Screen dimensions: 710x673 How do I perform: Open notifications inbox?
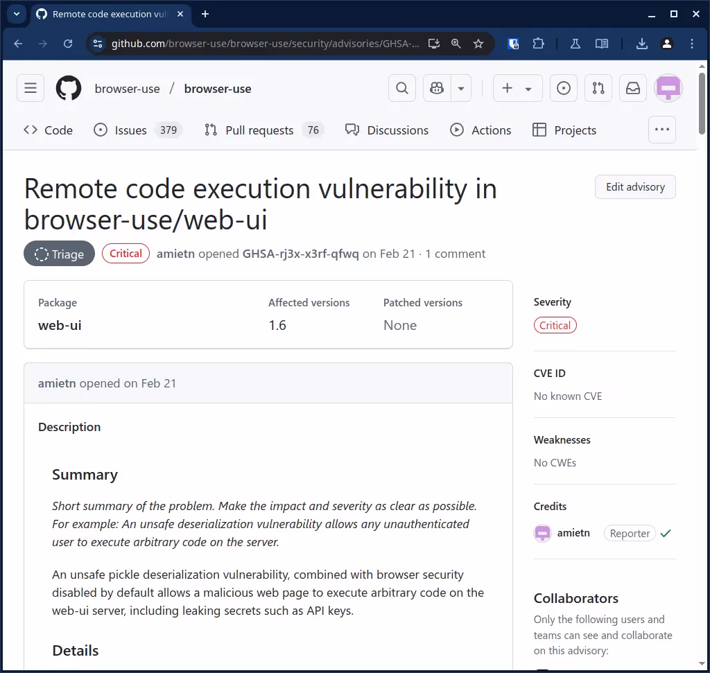pos(633,88)
